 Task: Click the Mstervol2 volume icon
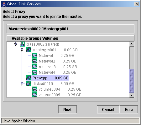coord(35,61)
